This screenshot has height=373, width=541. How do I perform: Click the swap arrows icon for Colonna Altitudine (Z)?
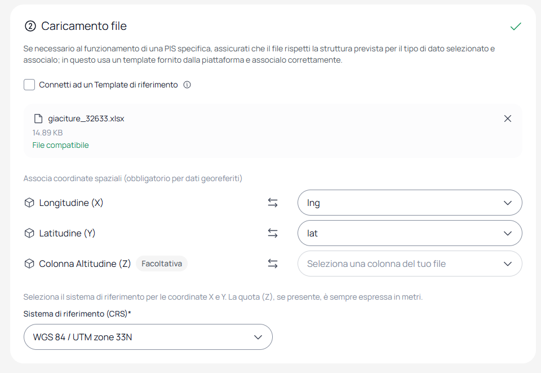click(273, 264)
